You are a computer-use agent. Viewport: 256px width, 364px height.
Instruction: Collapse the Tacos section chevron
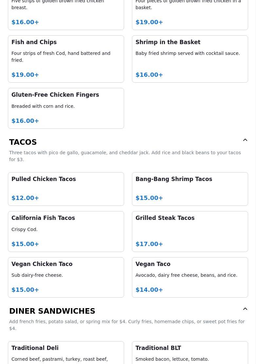point(245,140)
